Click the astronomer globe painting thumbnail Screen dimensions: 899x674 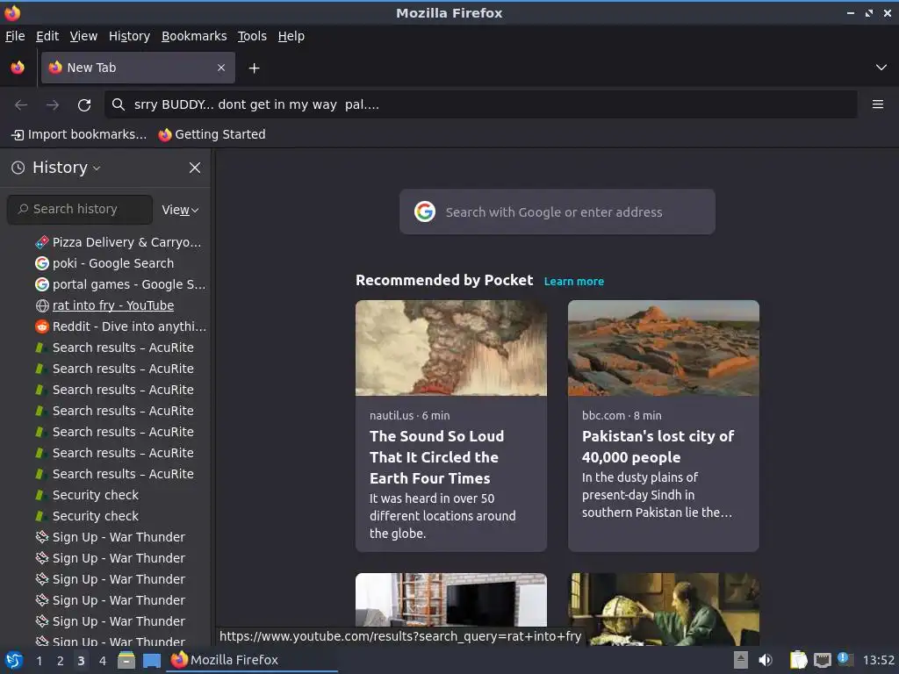[664, 609]
